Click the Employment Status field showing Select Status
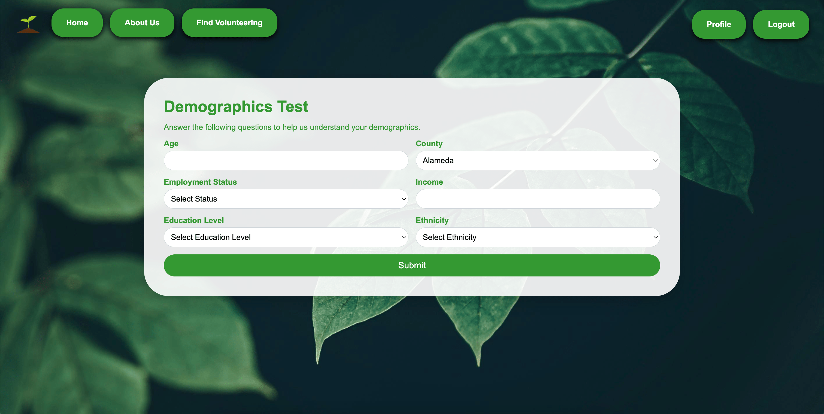Viewport: 824px width, 414px height. [x=286, y=199]
